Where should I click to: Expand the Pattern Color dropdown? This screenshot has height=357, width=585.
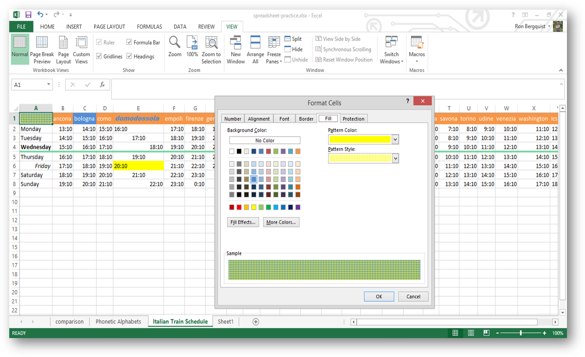point(395,140)
